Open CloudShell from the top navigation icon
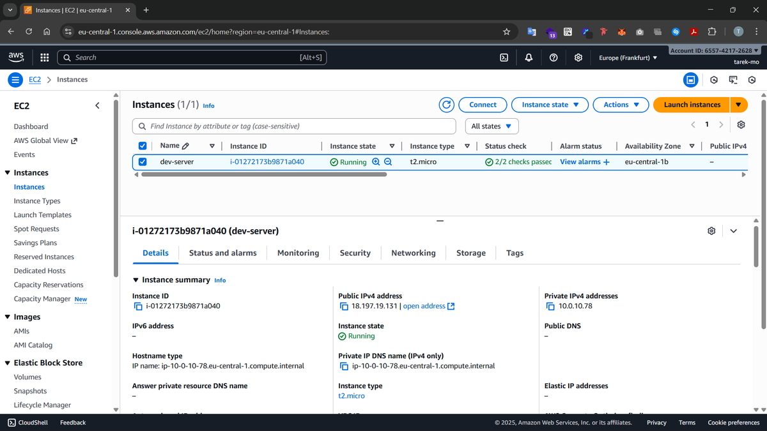The width and height of the screenshot is (767, 431). (504, 57)
